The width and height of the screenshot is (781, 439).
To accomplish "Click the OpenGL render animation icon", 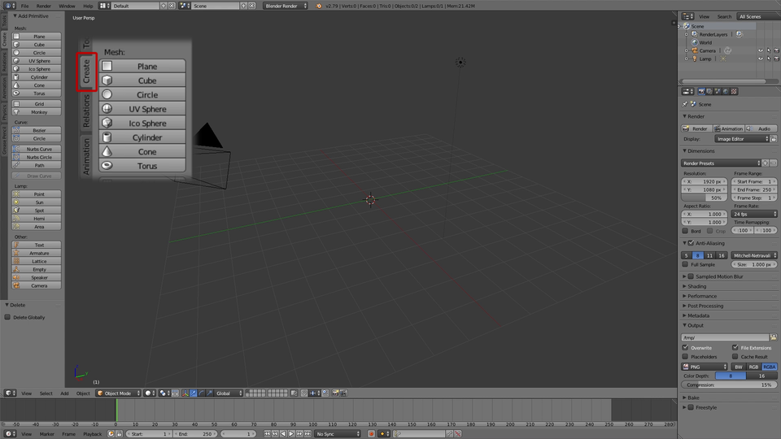I will pos(343,393).
